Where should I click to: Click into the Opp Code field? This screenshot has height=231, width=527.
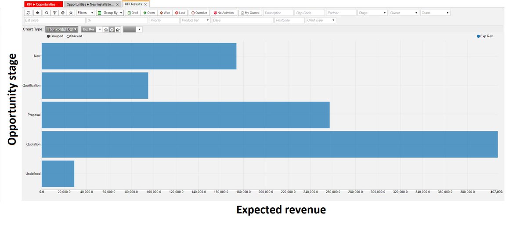(310, 13)
